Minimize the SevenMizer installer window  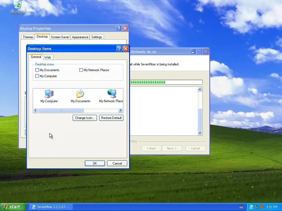193,52
